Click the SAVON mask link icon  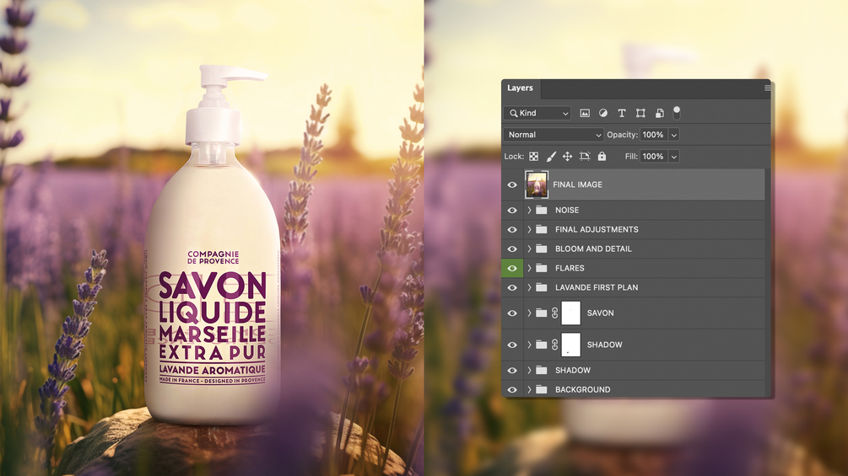point(555,313)
